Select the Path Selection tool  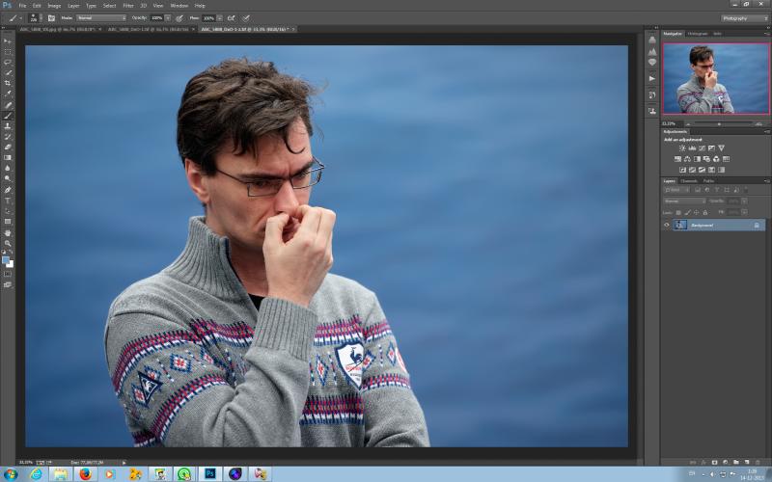pyautogui.click(x=8, y=211)
